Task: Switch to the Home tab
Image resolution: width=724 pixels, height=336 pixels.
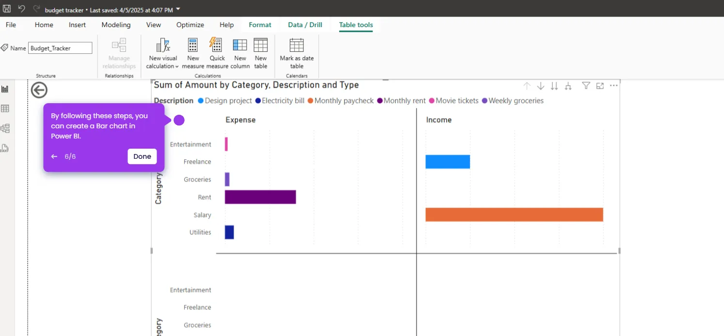Action: pyautogui.click(x=44, y=25)
